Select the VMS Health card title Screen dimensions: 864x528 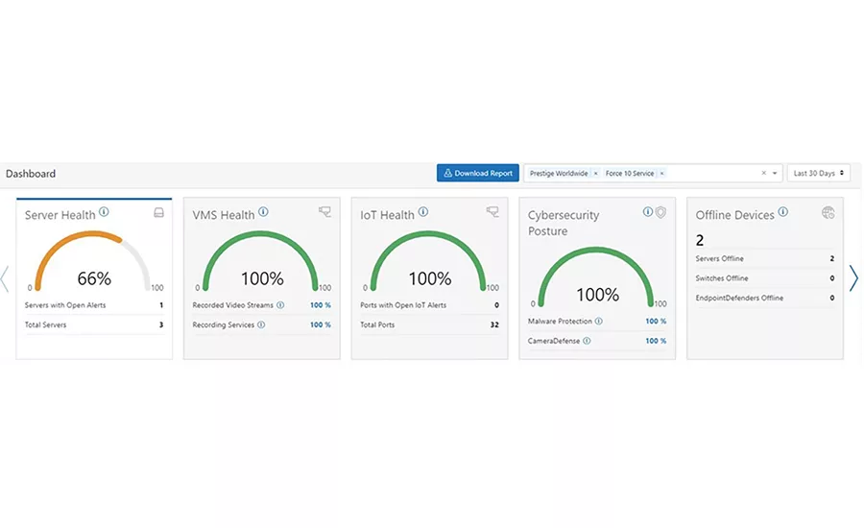[223, 215]
